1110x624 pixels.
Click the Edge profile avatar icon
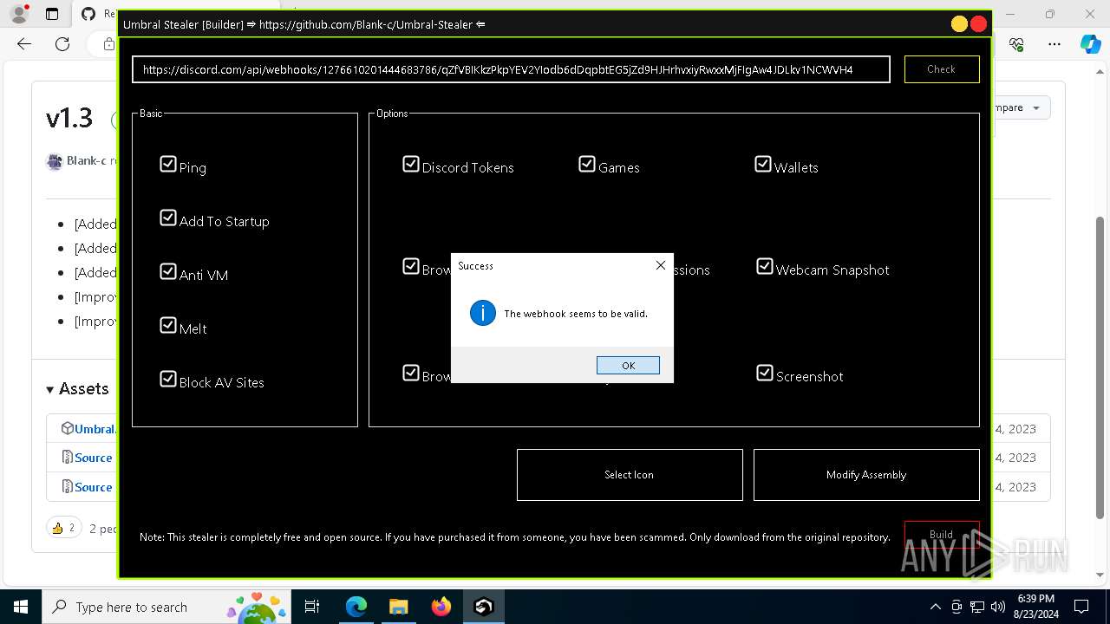click(x=19, y=14)
